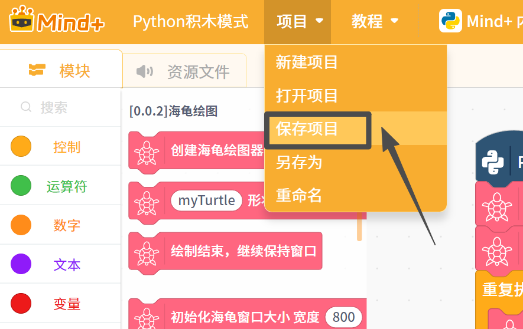Expand the 项目 dropdown arrow
This screenshot has width=523, height=329.
(x=319, y=21)
